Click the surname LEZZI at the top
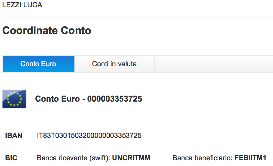 (12, 5)
